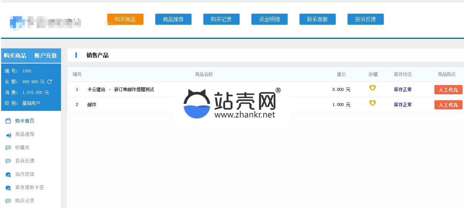Click the spending value 1,015.000 元
This screenshot has height=208, width=464.
35,92
